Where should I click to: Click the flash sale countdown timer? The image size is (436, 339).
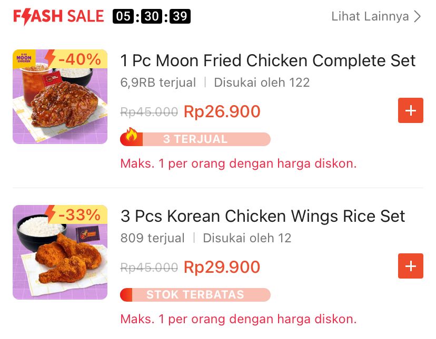tap(152, 16)
